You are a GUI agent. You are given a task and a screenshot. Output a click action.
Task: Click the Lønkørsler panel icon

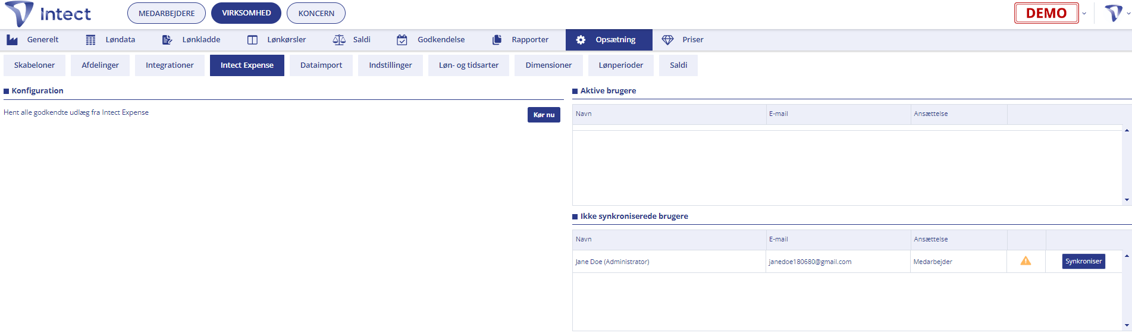click(x=252, y=40)
